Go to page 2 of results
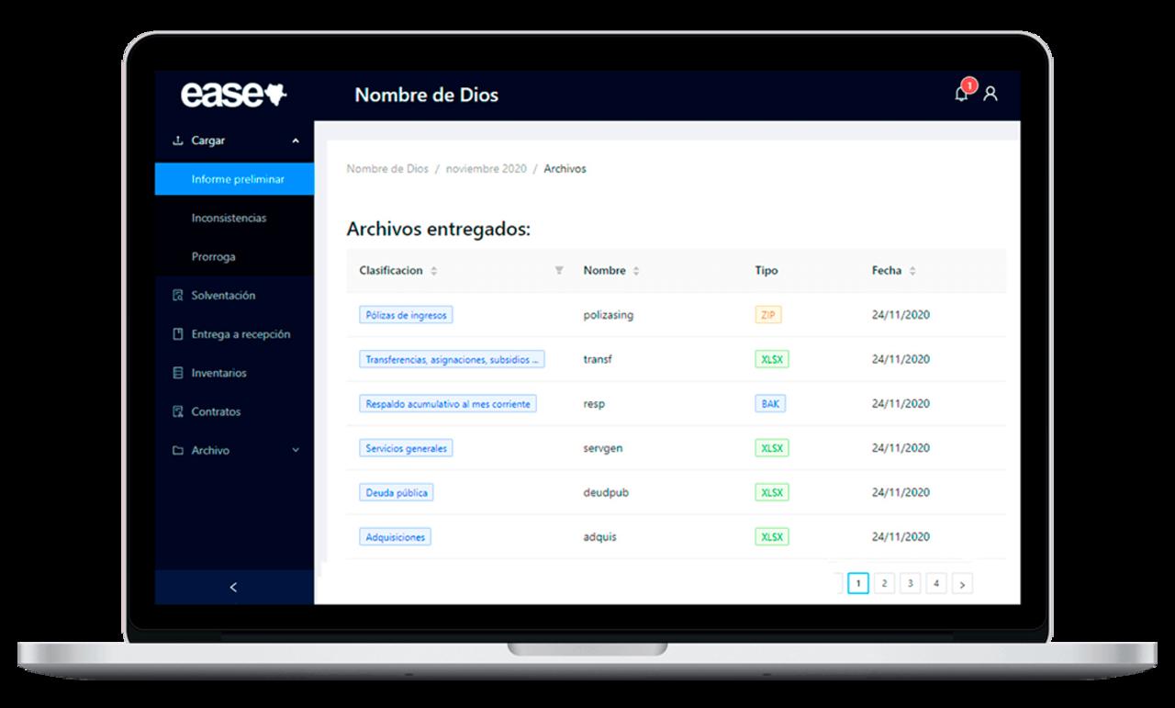This screenshot has height=708, width=1175. [x=884, y=584]
